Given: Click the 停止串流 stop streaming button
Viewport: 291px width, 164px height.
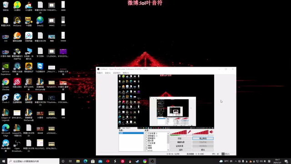Looking at the screenshot, I should (203, 138).
